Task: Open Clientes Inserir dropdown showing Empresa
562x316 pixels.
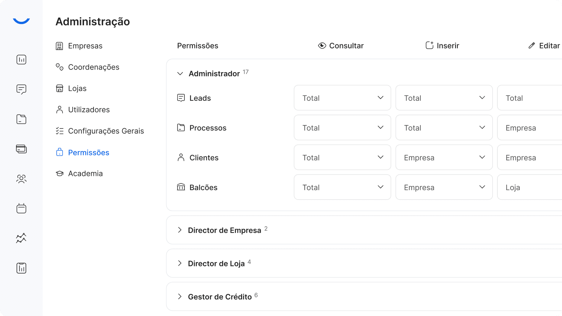Action: (444, 158)
